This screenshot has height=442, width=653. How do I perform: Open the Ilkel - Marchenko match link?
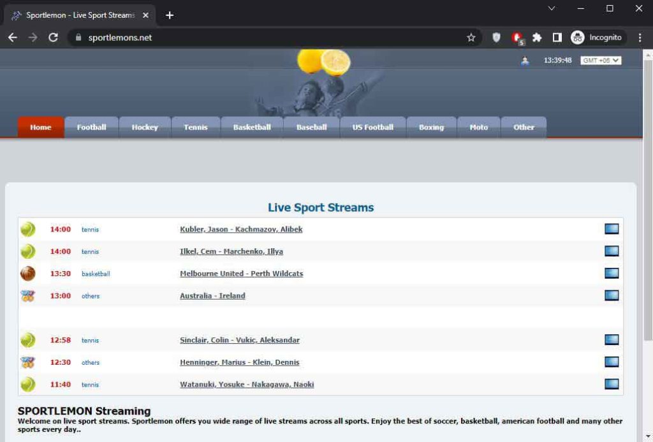coord(231,251)
